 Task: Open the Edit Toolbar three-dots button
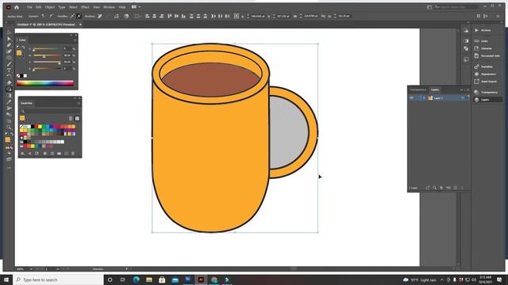point(9,168)
